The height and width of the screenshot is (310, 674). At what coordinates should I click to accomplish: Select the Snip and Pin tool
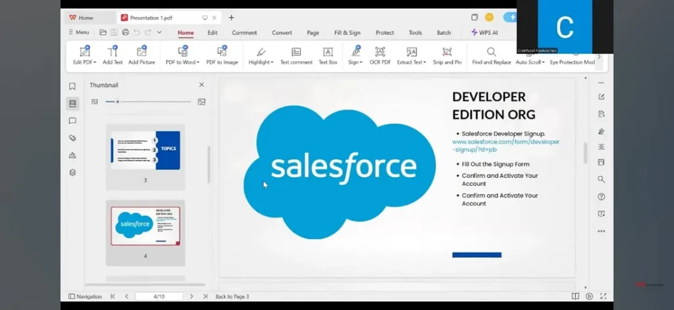(447, 55)
